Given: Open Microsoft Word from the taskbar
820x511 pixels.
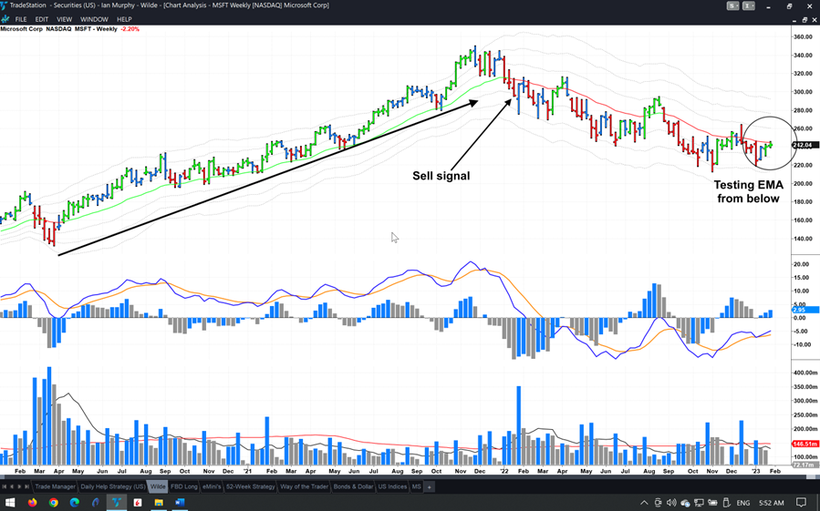Looking at the screenshot, I should pos(180,502).
